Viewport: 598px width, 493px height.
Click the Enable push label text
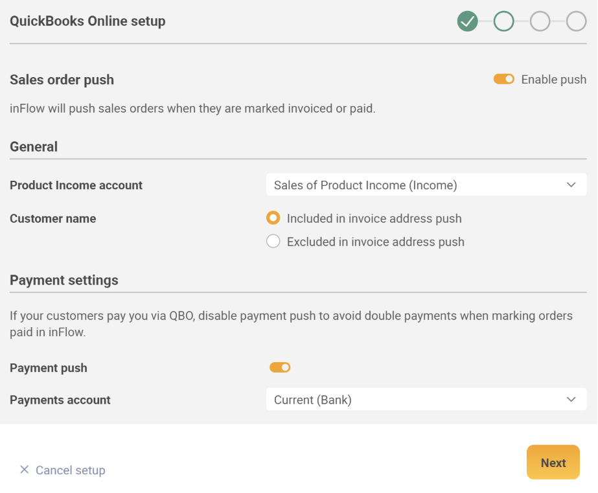(554, 79)
